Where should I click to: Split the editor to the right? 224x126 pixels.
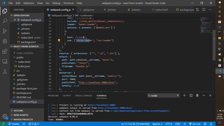point(204,9)
